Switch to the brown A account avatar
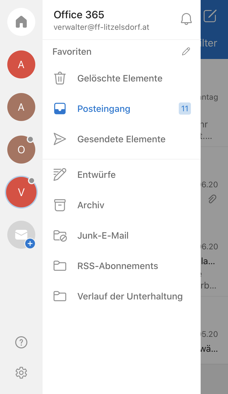 (x=21, y=107)
